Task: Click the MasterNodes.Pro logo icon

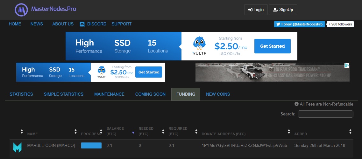Action: pyautogui.click(x=21, y=10)
